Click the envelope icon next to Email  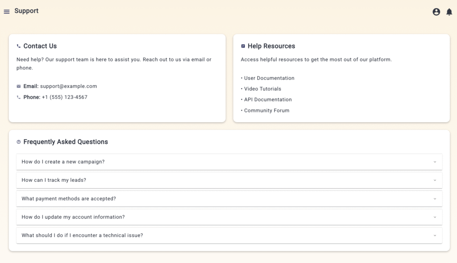pyautogui.click(x=19, y=86)
